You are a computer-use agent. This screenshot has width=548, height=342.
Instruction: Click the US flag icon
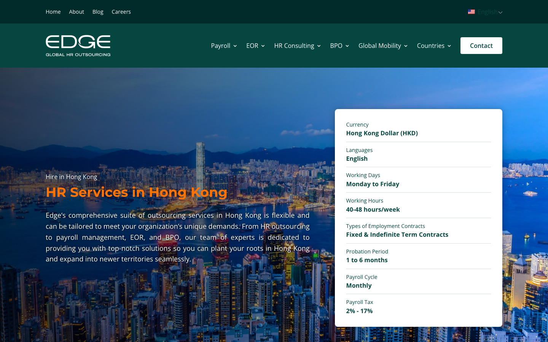(x=471, y=12)
